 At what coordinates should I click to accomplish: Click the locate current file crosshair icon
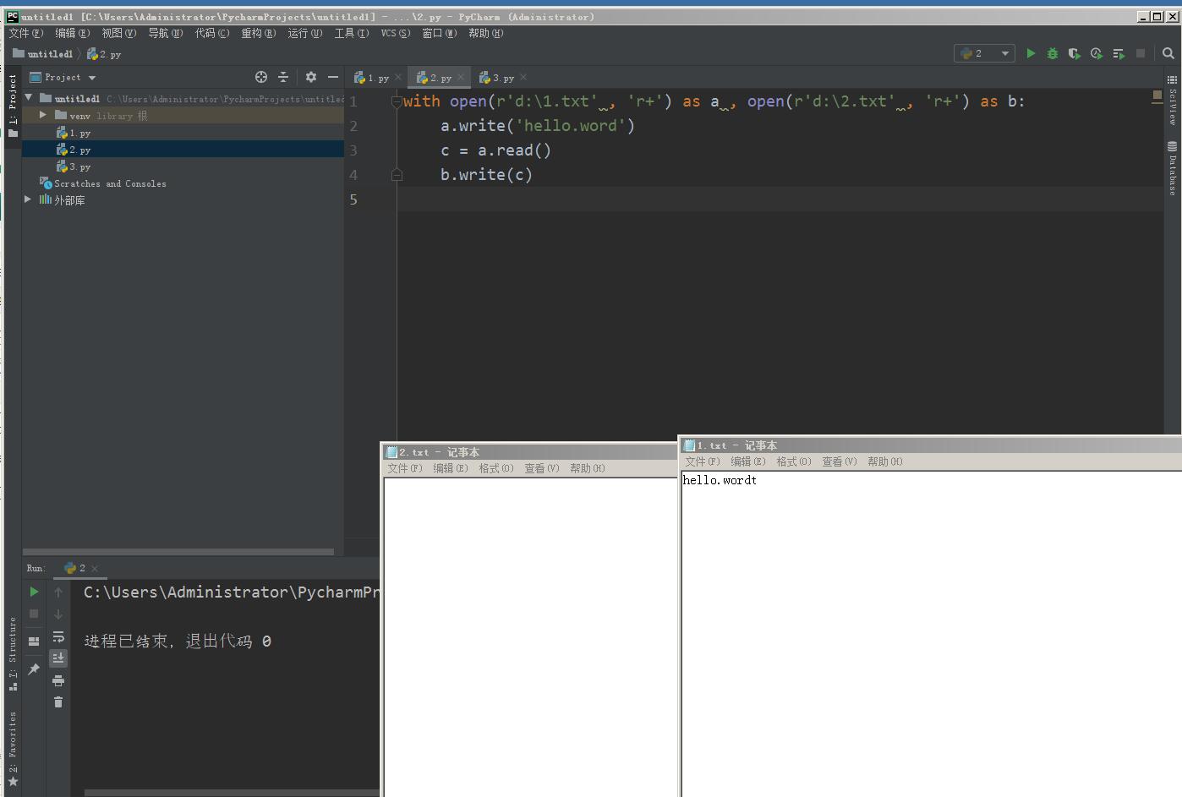pos(261,77)
